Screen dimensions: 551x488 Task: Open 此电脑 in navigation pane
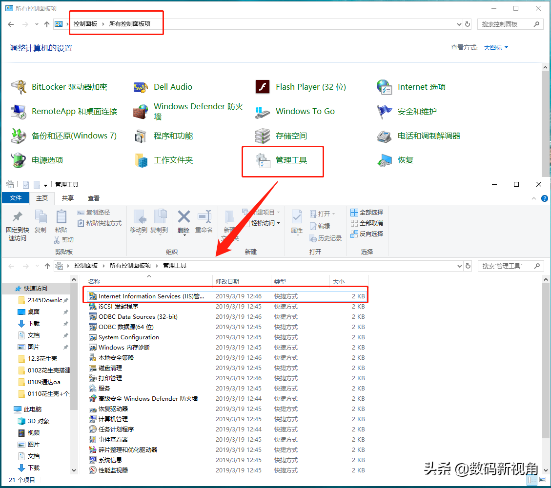32,410
